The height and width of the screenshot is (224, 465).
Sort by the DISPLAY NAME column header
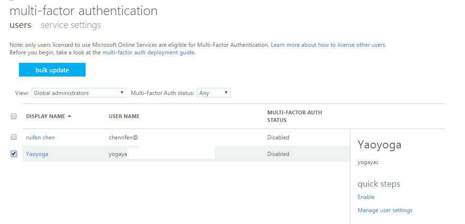click(x=45, y=116)
